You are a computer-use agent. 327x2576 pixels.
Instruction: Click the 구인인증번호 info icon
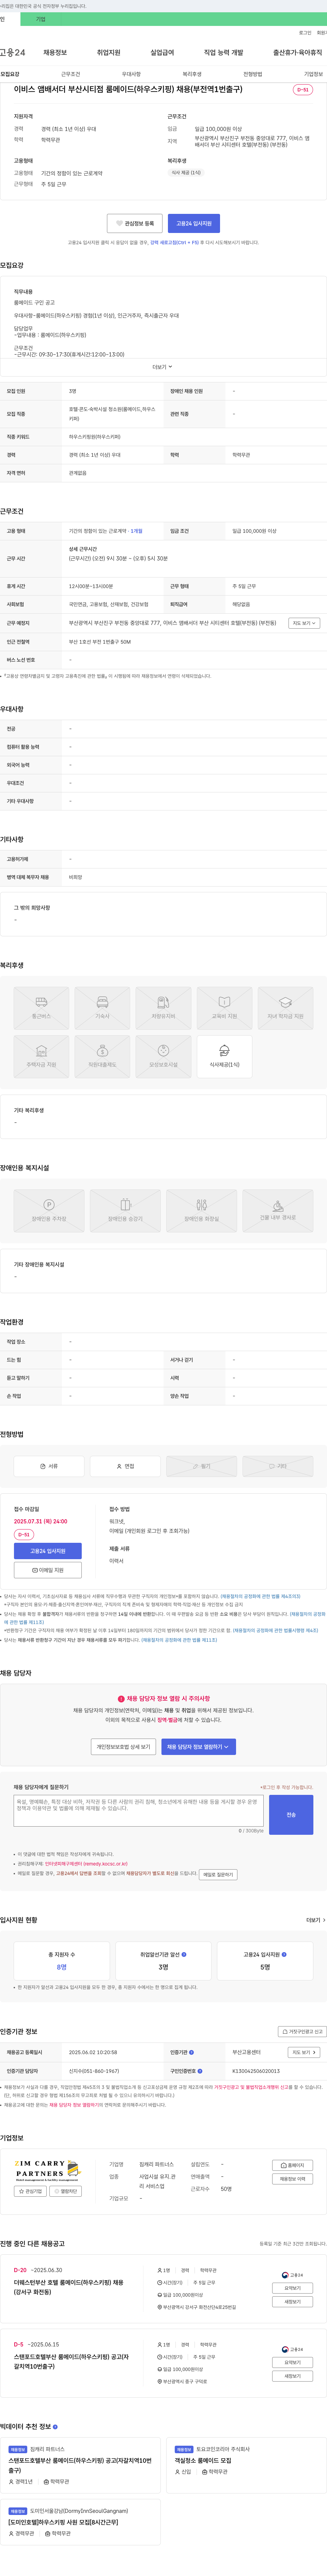[x=200, y=2071]
